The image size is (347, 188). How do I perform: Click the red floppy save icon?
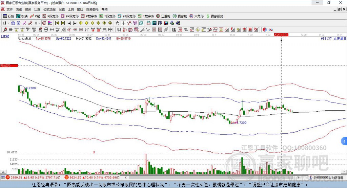pyautogui.click(x=166, y=23)
